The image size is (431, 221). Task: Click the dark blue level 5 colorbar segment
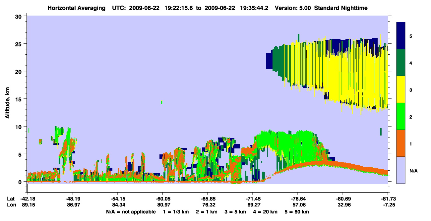point(401,36)
